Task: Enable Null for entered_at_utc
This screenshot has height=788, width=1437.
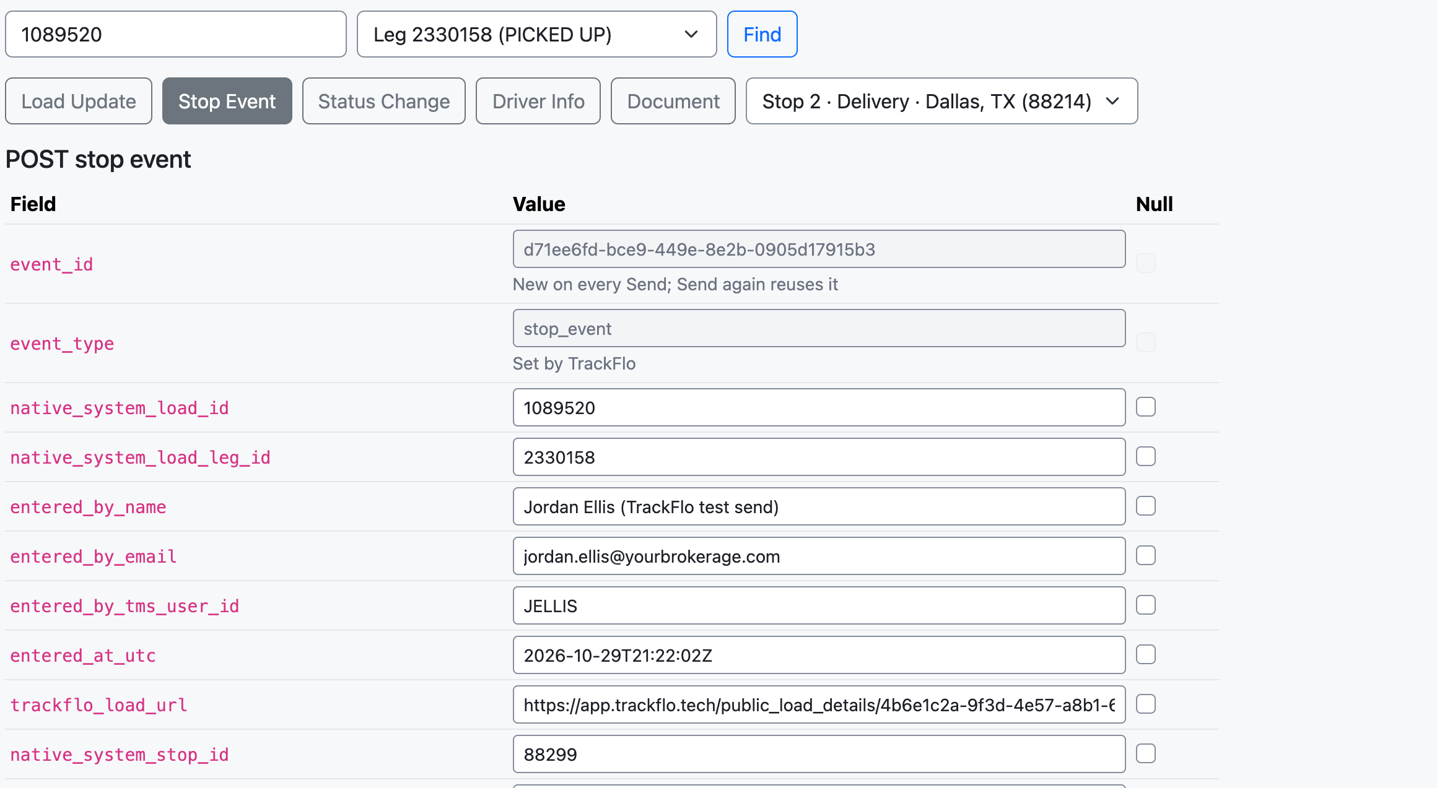Action: pos(1146,655)
